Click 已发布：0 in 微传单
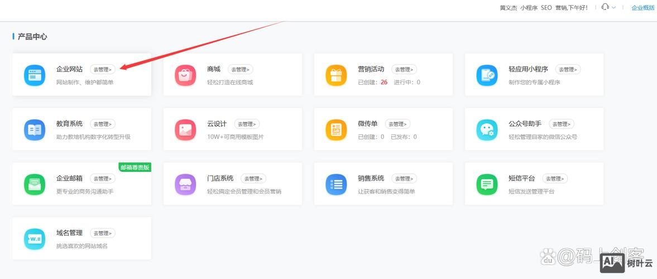Screen dimensions: 657x279 pos(404,137)
